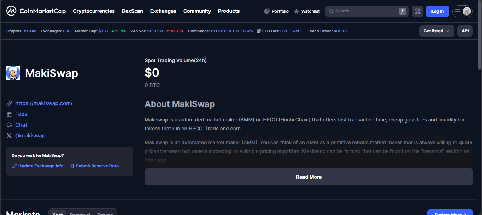
Task: Select the Exchanges menu item
Action: click(x=163, y=11)
